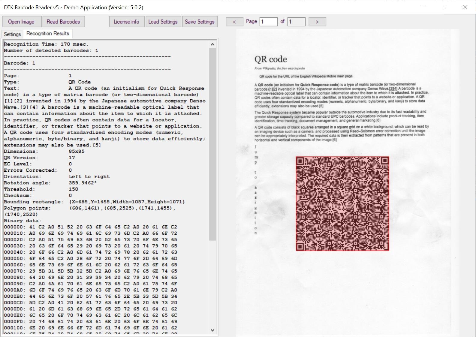Click the results vertical scrollbar thumb
Viewport: 476px width, 337px height.
coord(212,144)
